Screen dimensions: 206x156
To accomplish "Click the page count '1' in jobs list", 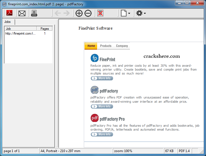I will pyautogui.click(x=45, y=33).
